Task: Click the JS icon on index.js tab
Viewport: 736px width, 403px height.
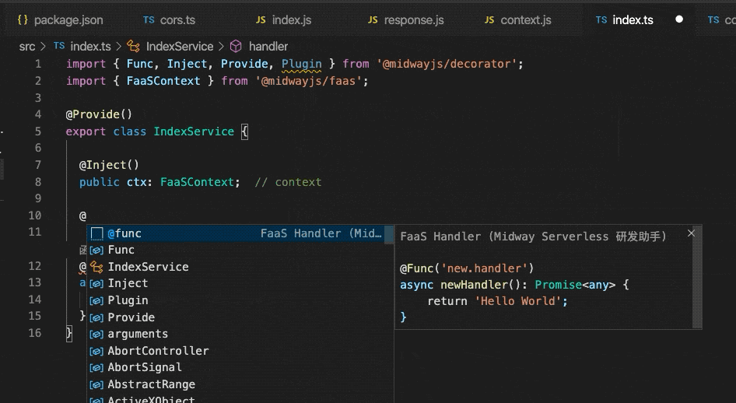Action: click(x=261, y=19)
